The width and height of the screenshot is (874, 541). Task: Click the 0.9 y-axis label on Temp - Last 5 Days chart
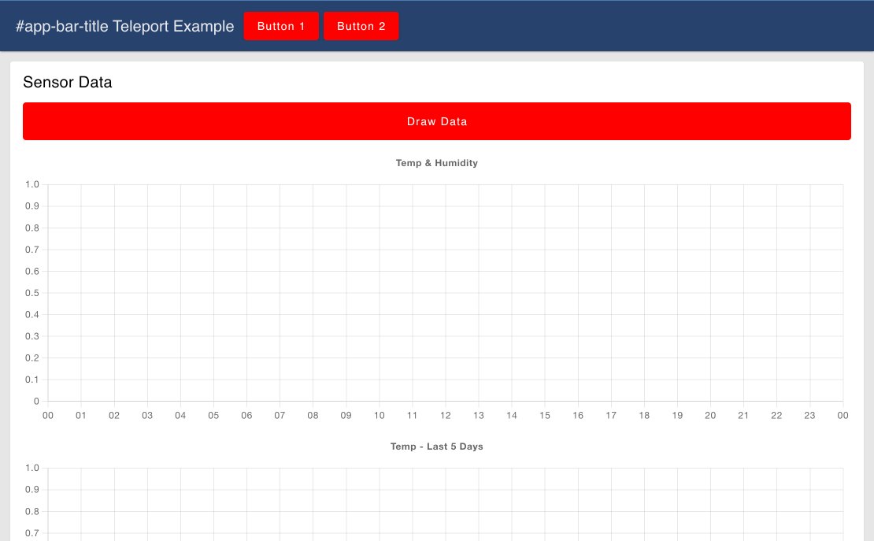(31, 490)
